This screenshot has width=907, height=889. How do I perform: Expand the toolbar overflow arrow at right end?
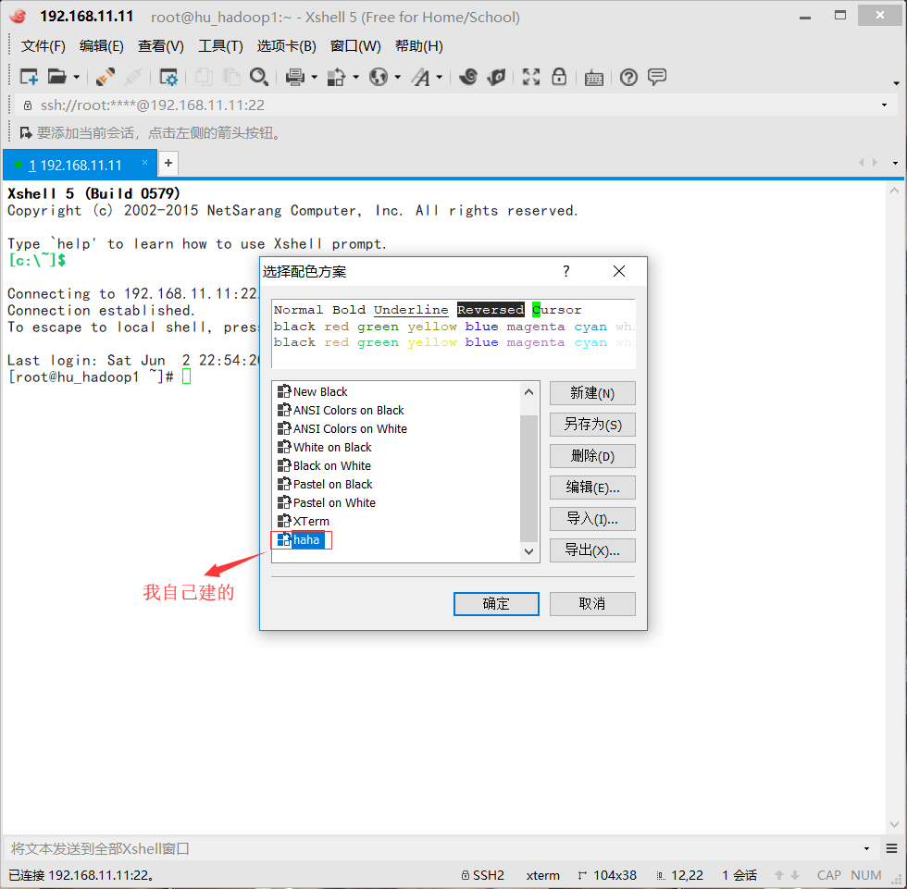[x=896, y=84]
